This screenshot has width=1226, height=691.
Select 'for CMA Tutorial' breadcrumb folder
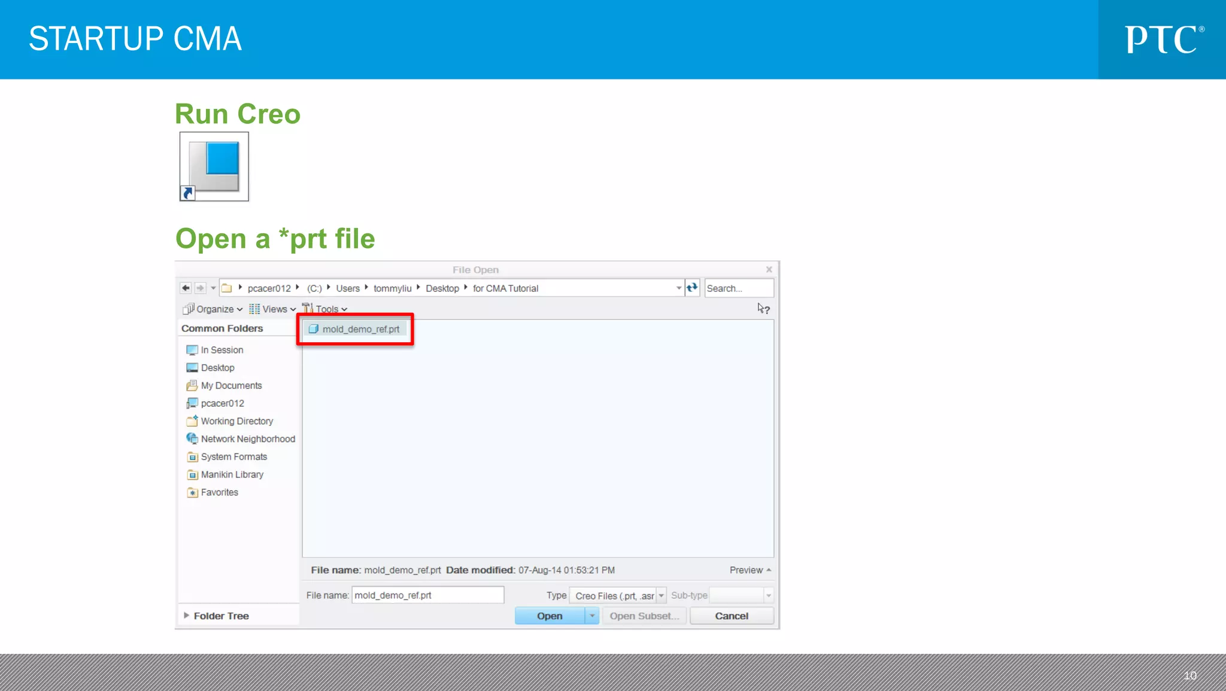506,288
